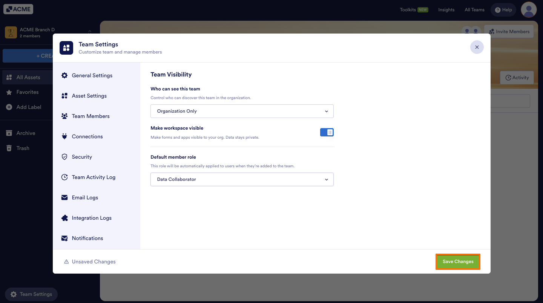Click the ACME Branch D trophy icon

coord(11,32)
